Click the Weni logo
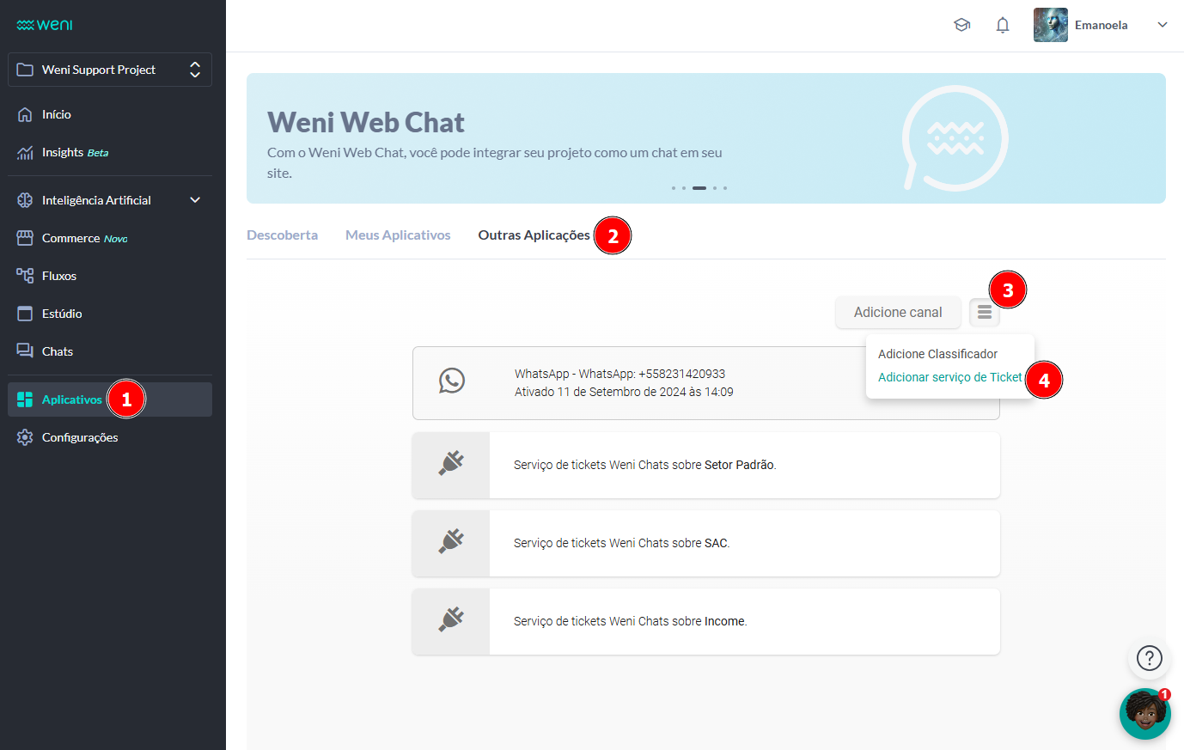Viewport: 1184px width, 750px height. point(43,24)
